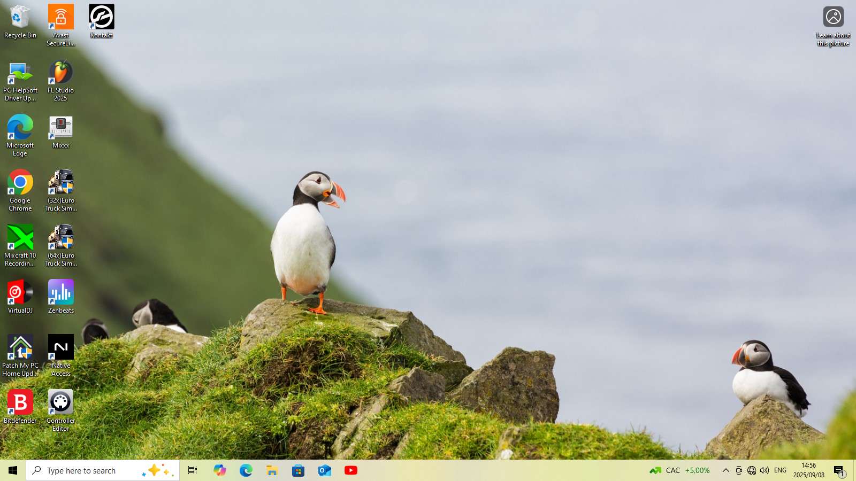856x481 pixels.
Task: Click the Native Access desktop icon
Action: coord(60,348)
